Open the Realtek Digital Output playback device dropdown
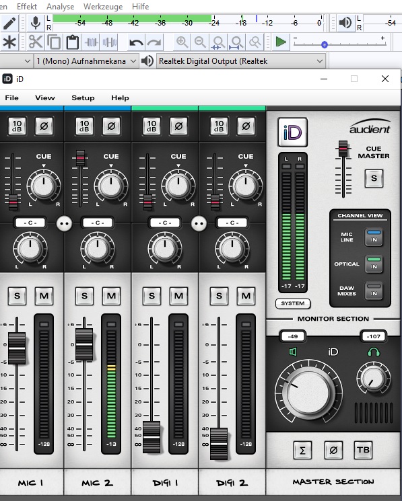This screenshot has height=501, width=402. coord(241,61)
